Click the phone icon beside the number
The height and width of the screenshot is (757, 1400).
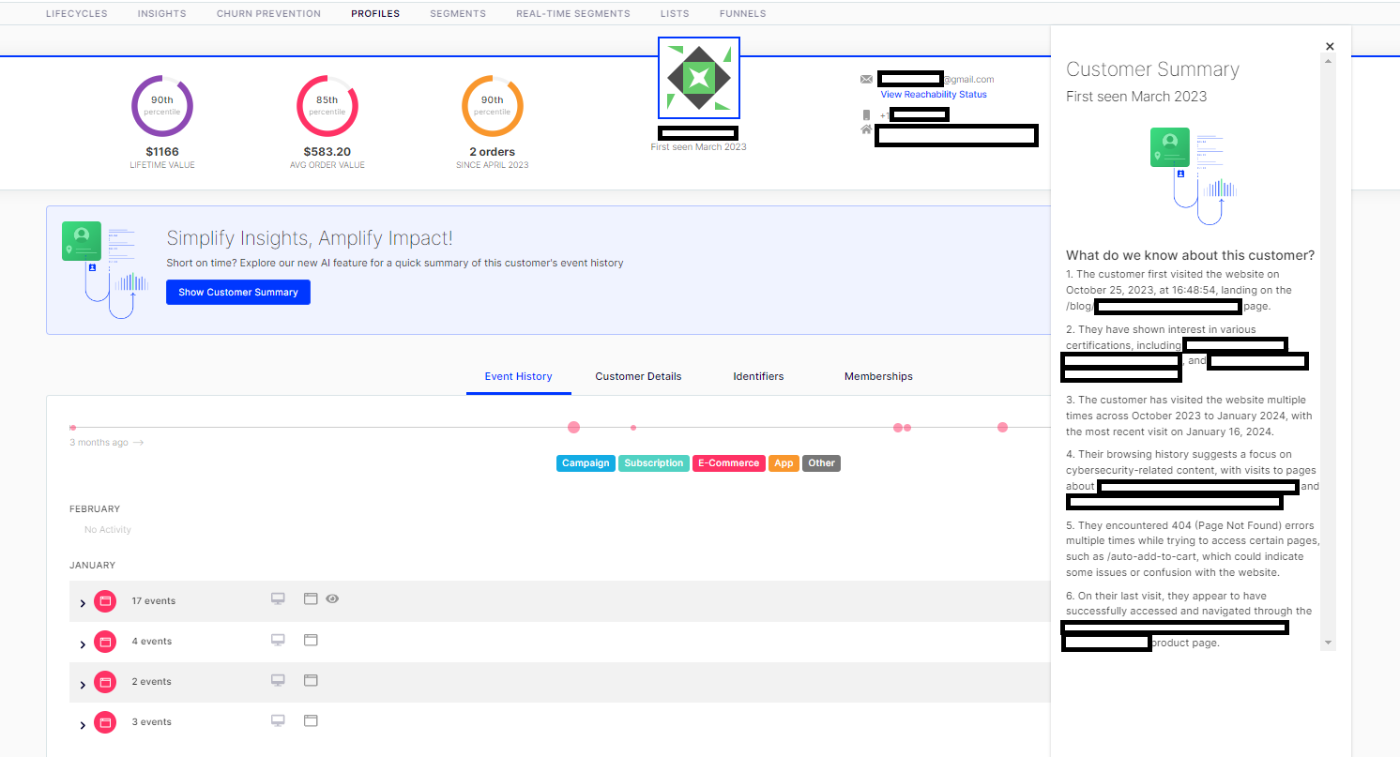point(866,115)
